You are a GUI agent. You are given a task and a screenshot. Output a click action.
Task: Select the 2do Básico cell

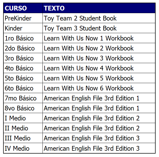tap(20, 48)
